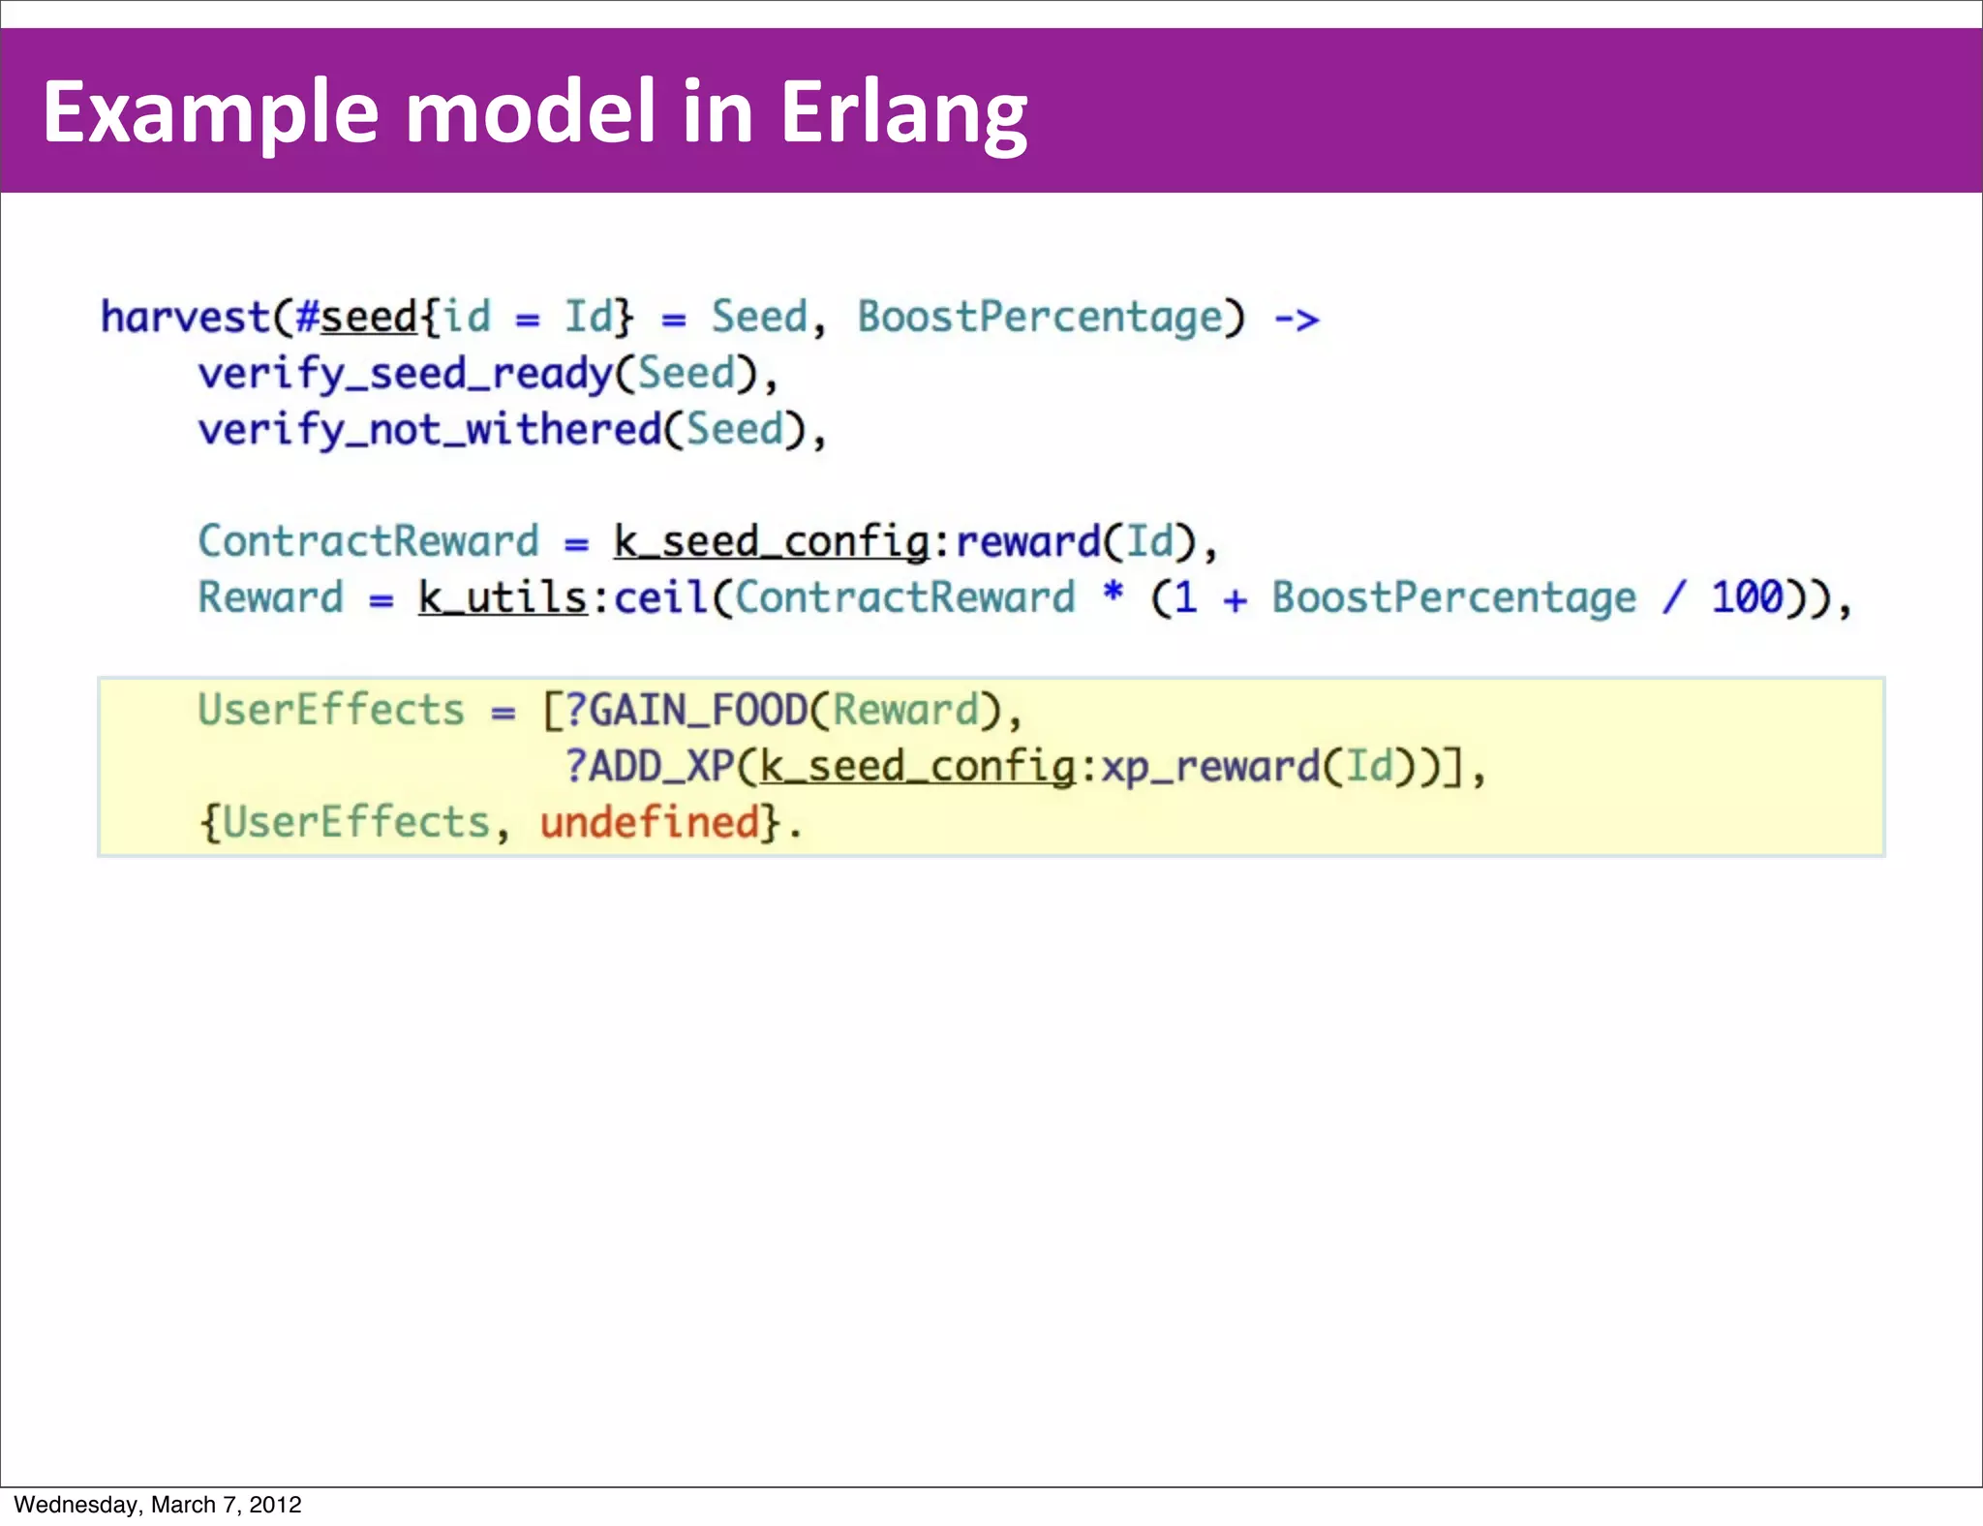
Task: Click the '?ADD_XP' macro
Action: 649,767
